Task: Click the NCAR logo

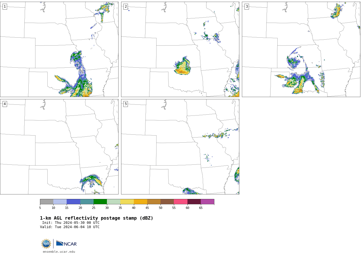Action: tap(66, 243)
